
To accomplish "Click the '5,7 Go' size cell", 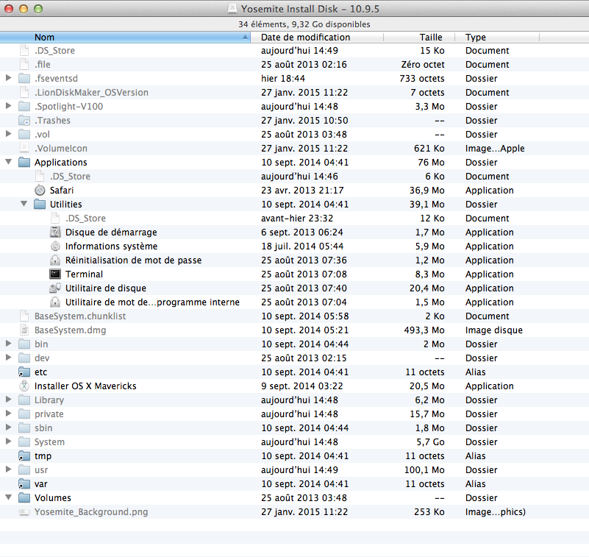I will [x=430, y=442].
